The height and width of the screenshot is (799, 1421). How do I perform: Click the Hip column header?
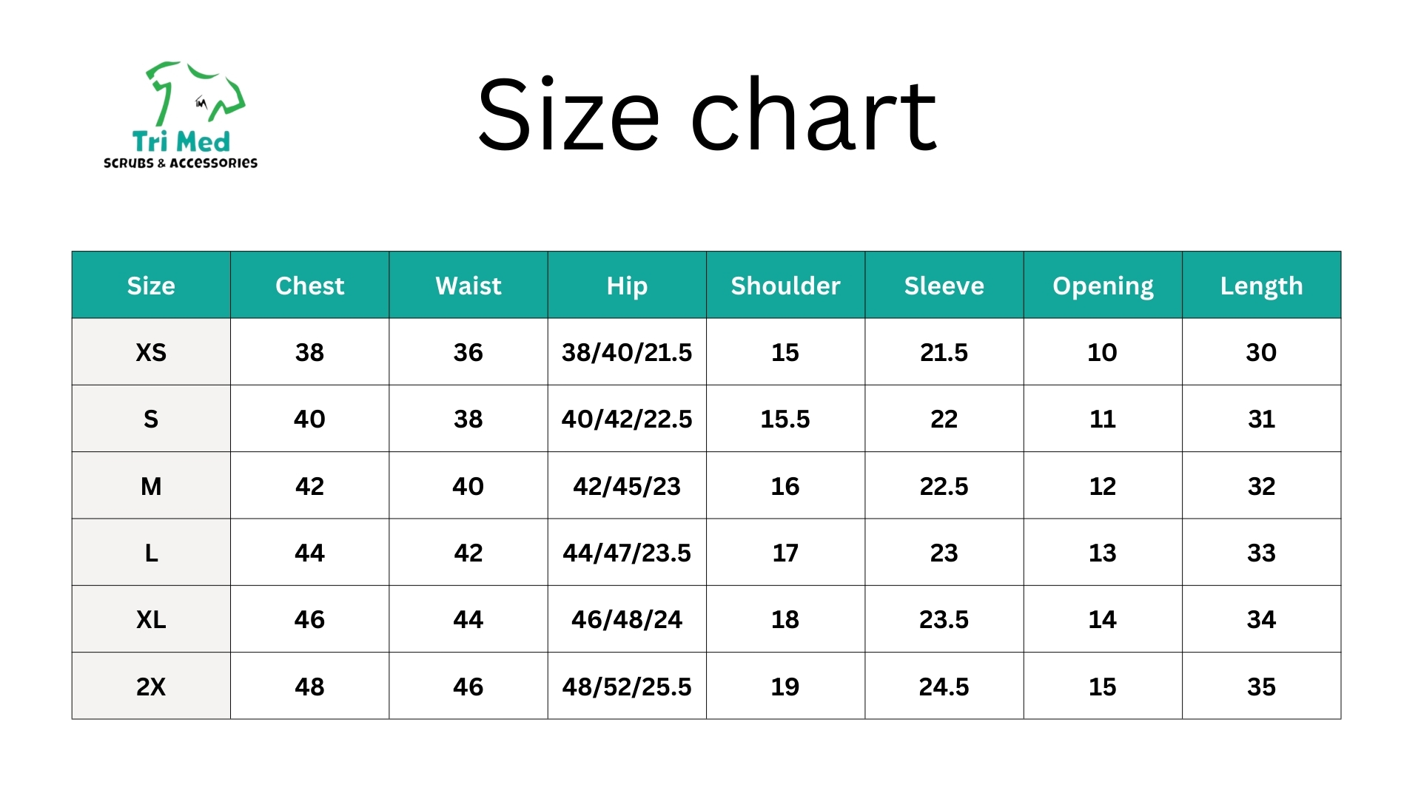627,286
